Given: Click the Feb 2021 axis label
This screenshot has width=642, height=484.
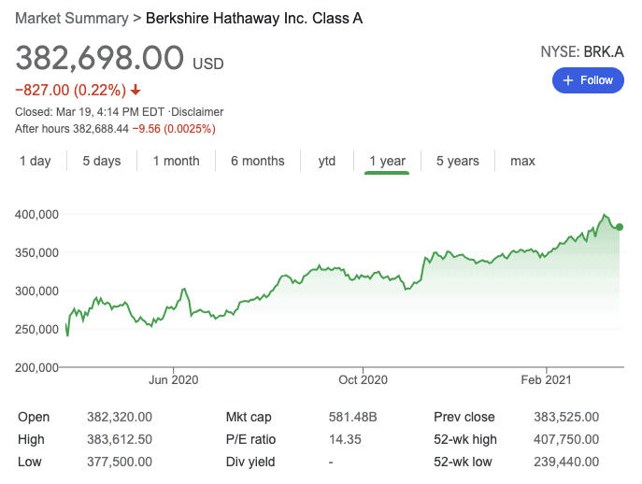Looking at the screenshot, I should (x=546, y=380).
